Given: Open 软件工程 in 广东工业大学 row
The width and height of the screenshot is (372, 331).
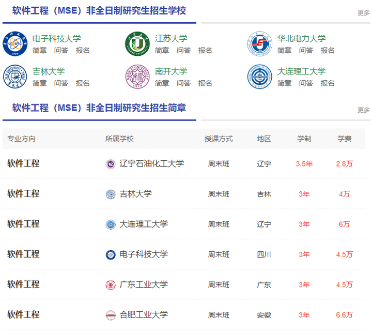Looking at the screenshot, I should 23,284.
